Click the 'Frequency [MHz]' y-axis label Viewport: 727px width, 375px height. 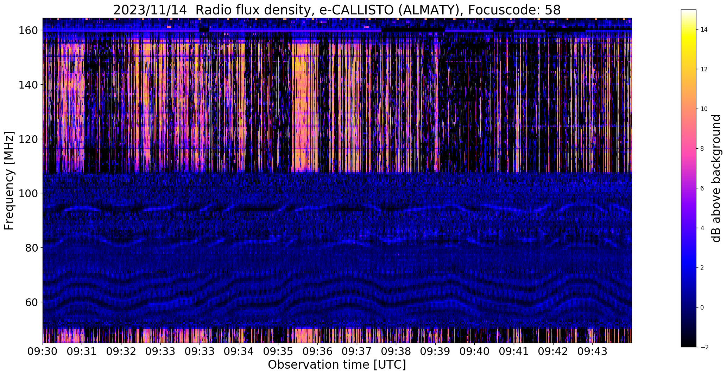coord(10,180)
